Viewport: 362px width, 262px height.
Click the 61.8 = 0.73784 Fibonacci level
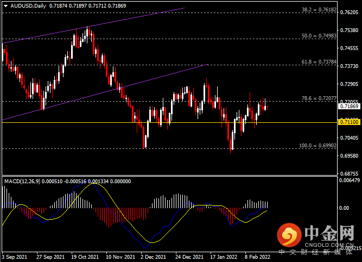pos(319,62)
